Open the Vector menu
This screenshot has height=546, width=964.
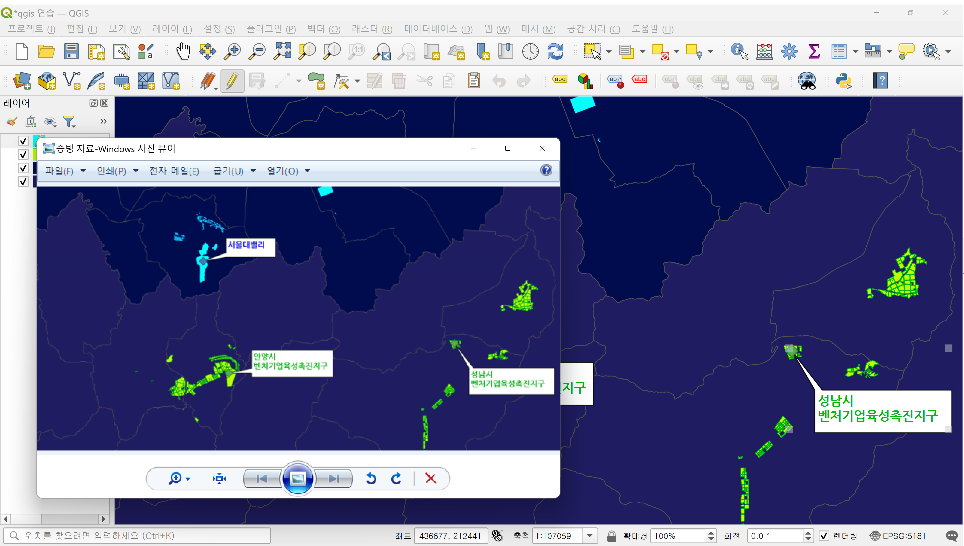[323, 29]
